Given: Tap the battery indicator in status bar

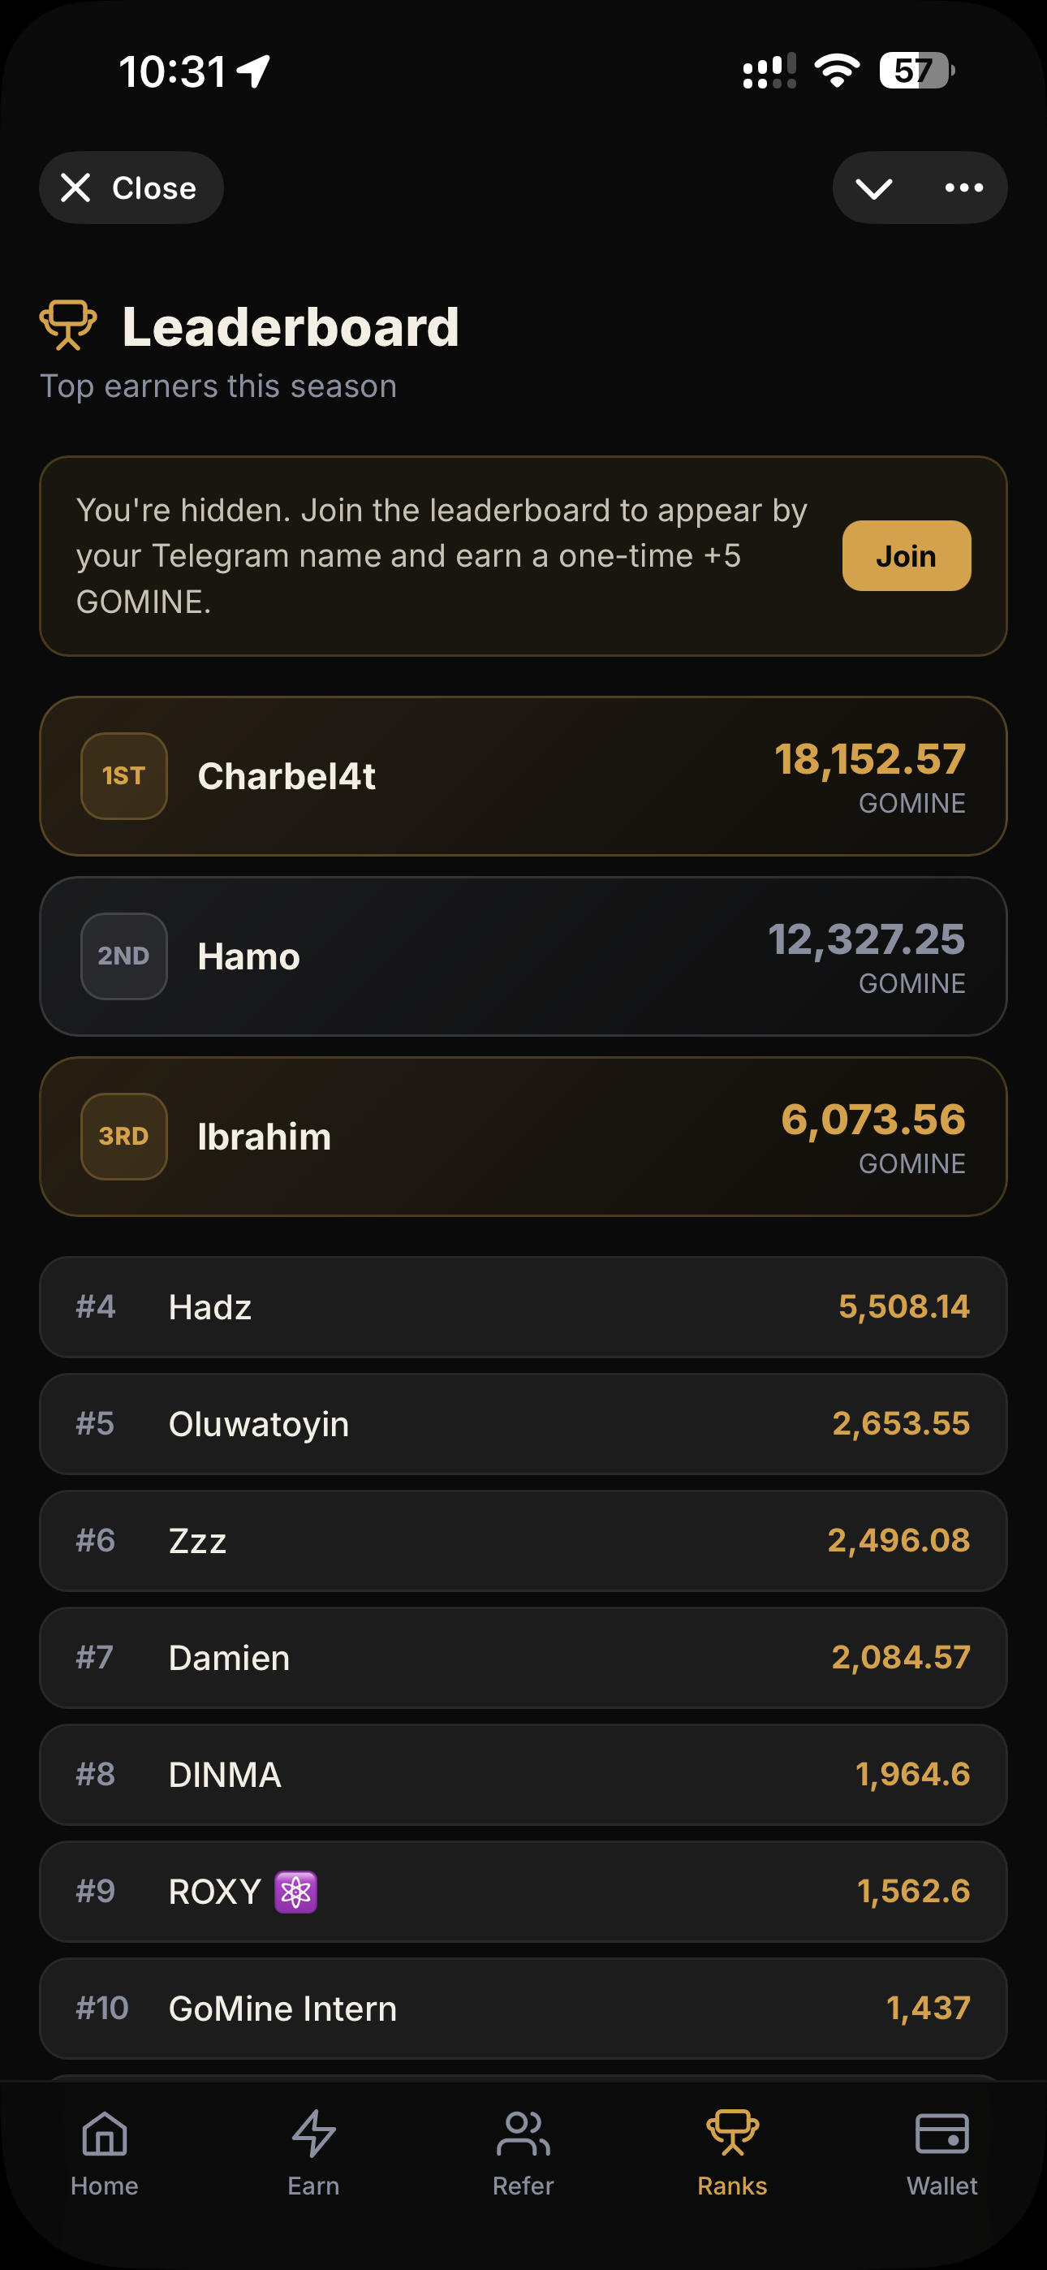Looking at the screenshot, I should click(x=916, y=71).
